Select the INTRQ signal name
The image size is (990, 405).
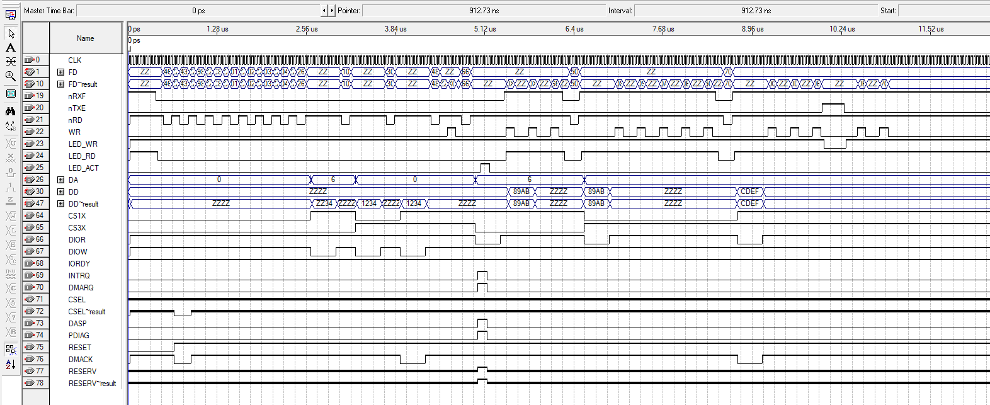(79, 275)
